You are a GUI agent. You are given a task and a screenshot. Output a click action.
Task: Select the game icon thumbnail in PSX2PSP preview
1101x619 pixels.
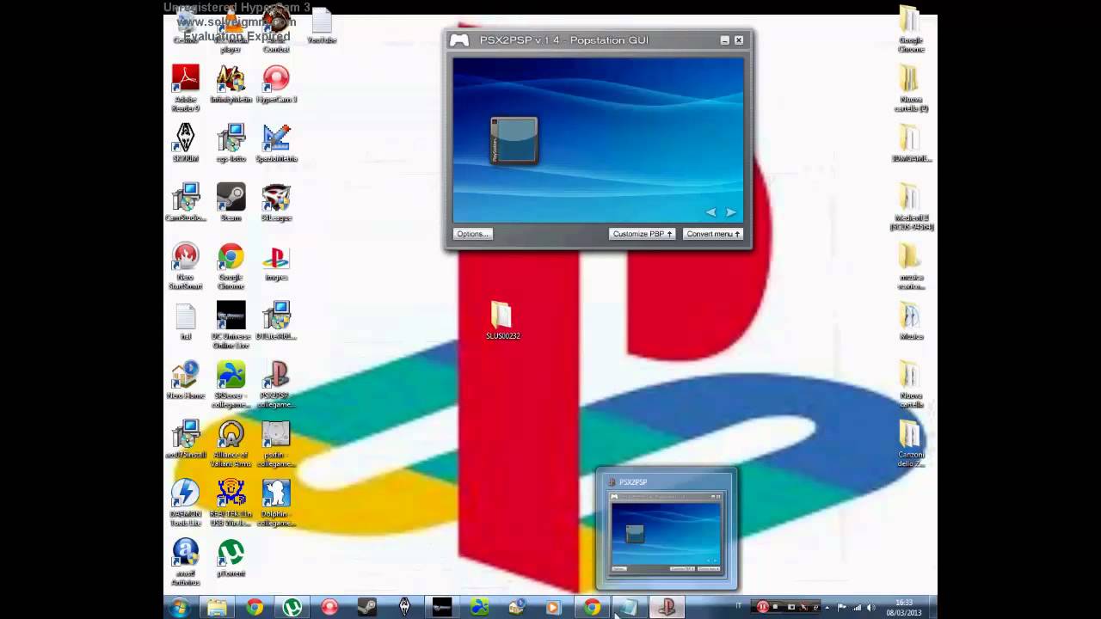click(514, 140)
